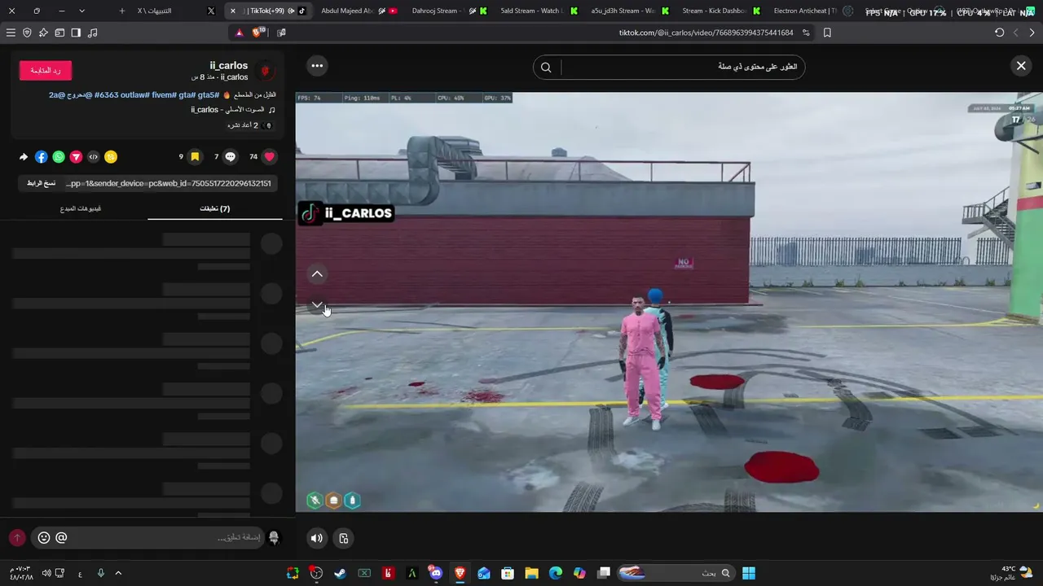This screenshot has height=586, width=1043.
Task: Share the video to WhatsApp
Action: pyautogui.click(x=59, y=156)
